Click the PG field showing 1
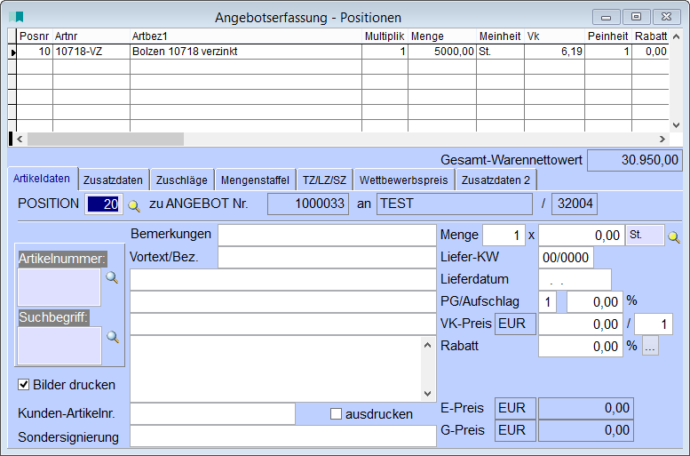The width and height of the screenshot is (690, 456). [x=547, y=302]
